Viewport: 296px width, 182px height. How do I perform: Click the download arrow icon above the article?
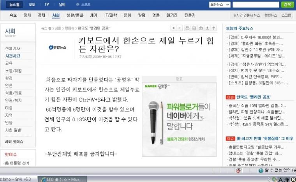[x=207, y=28]
